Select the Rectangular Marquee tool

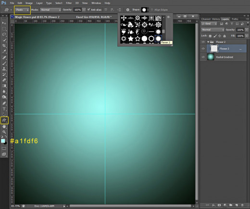(4, 29)
